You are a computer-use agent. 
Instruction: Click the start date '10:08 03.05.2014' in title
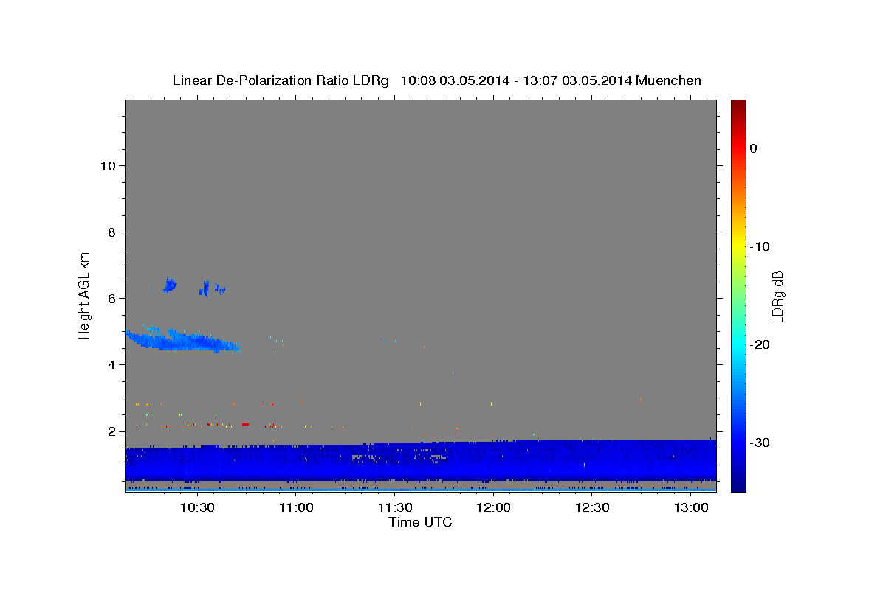pos(454,80)
